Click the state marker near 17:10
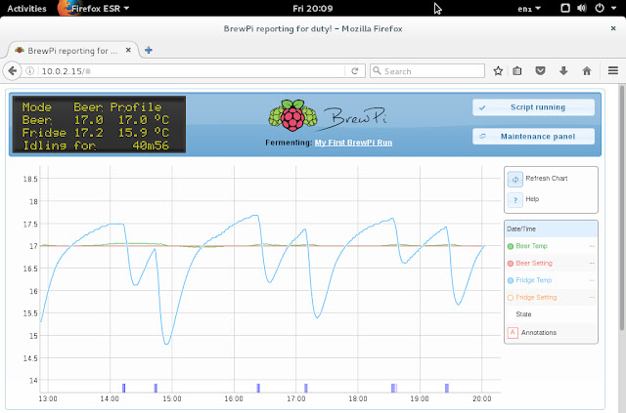Image resolution: width=626 pixels, height=413 pixels. (306, 388)
